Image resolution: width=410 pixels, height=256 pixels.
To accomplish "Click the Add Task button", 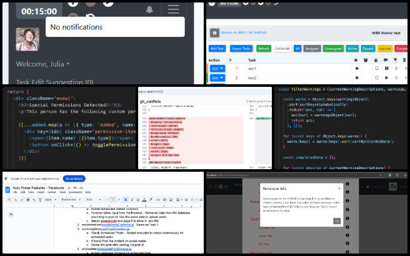I will click(217, 49).
